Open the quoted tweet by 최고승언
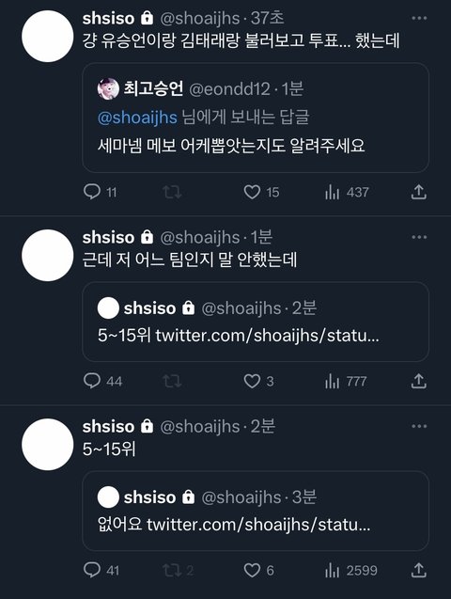Screen dimensions: 451x599 pos(256,118)
